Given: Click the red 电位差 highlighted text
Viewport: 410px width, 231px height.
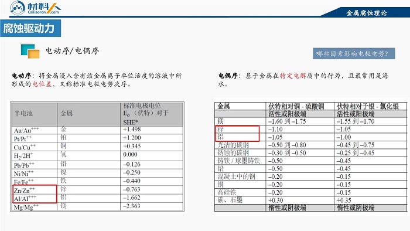Looking at the screenshot, I should click(42, 84).
